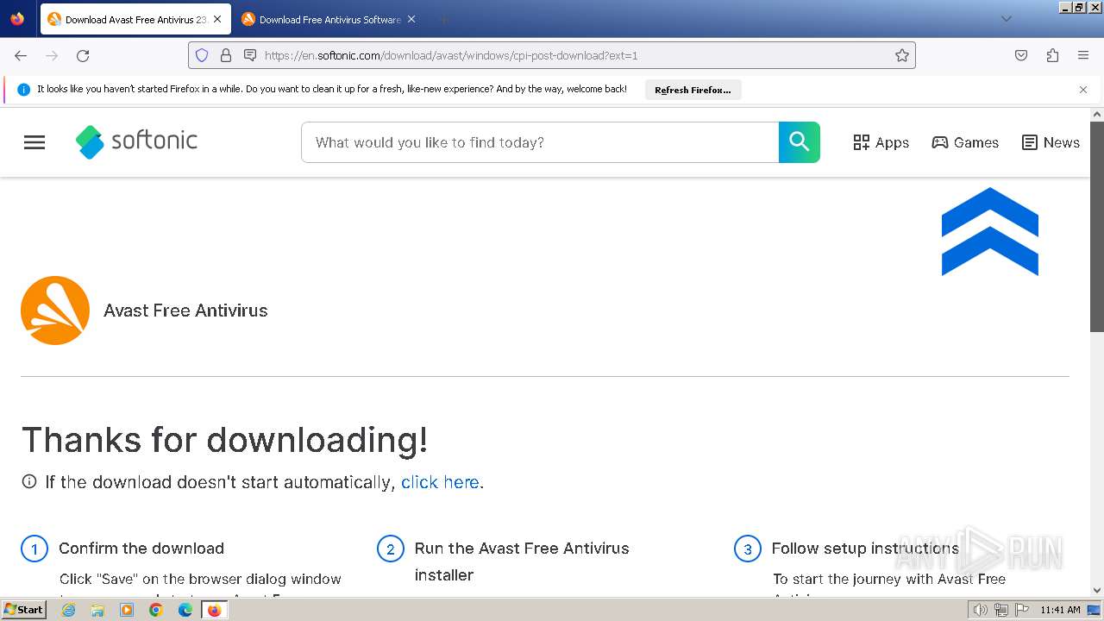Bookmark this page with the star
This screenshot has height=621, width=1104.
tap(902, 55)
